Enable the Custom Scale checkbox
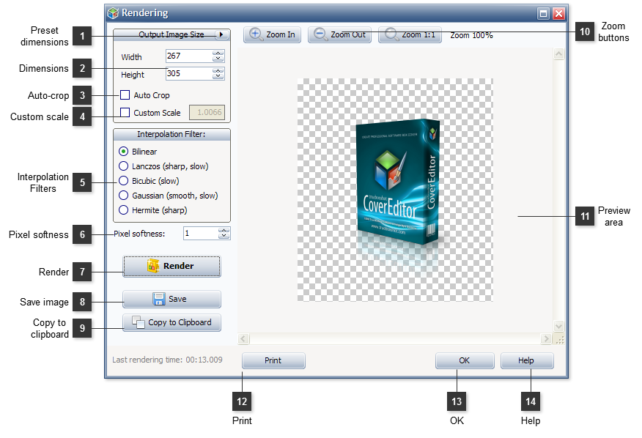 click(x=125, y=113)
